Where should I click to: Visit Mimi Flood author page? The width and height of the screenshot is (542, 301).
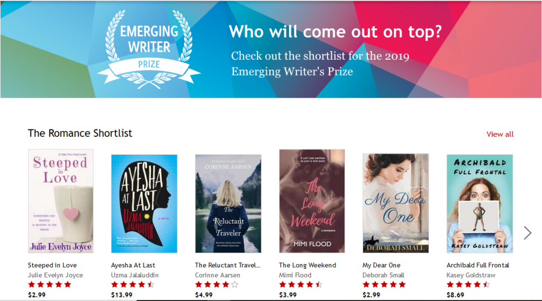pyautogui.click(x=295, y=275)
